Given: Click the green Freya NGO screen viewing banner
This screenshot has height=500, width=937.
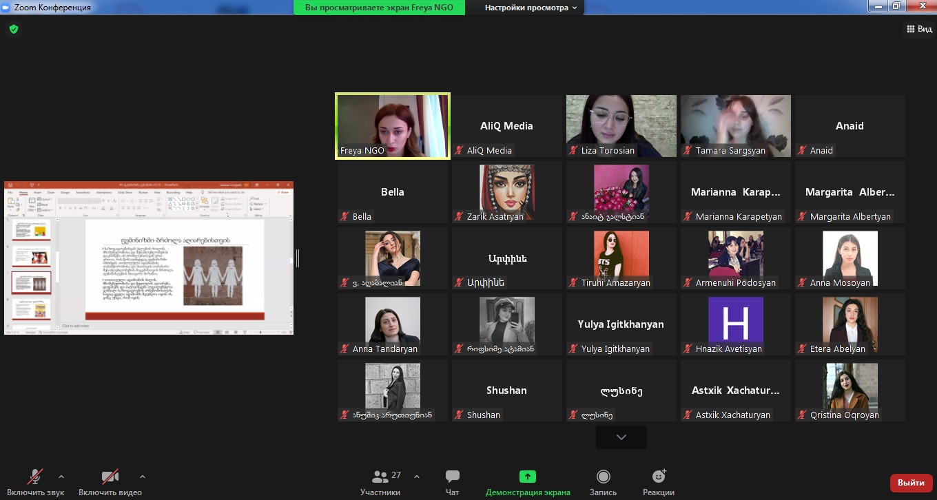Looking at the screenshot, I should [x=379, y=8].
